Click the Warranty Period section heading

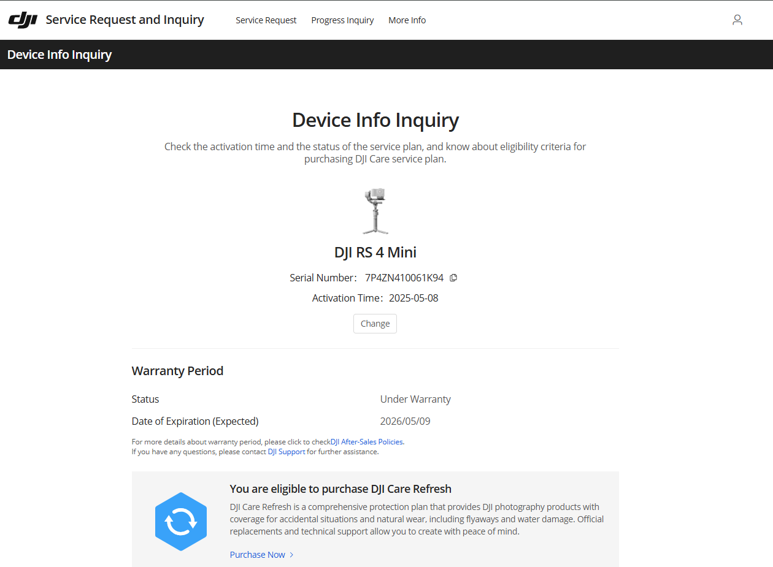coord(177,371)
